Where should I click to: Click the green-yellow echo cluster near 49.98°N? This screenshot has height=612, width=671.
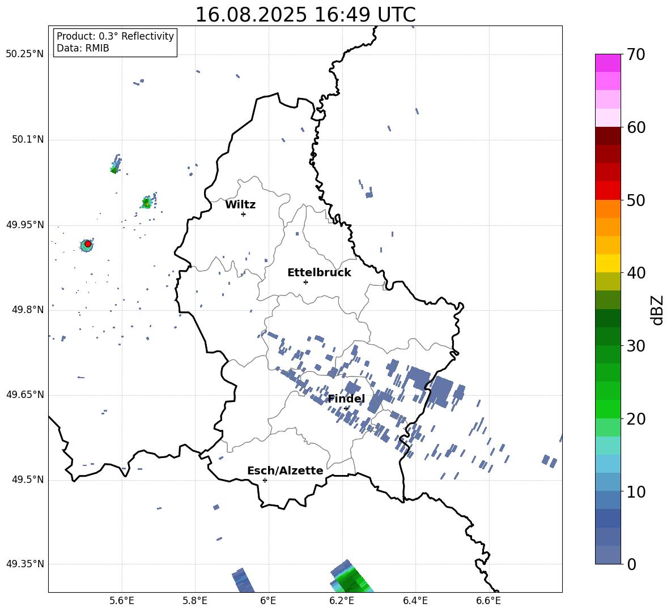147,203
